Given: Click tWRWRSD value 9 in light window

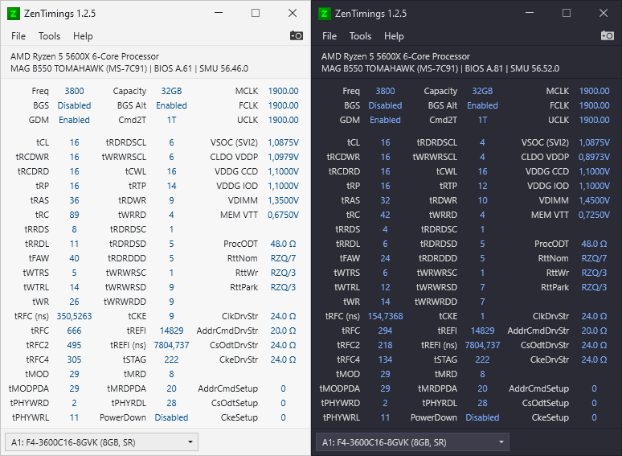Looking at the screenshot, I should pyautogui.click(x=171, y=287).
